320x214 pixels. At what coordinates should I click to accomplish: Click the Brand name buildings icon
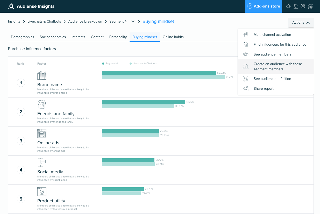point(42,75)
